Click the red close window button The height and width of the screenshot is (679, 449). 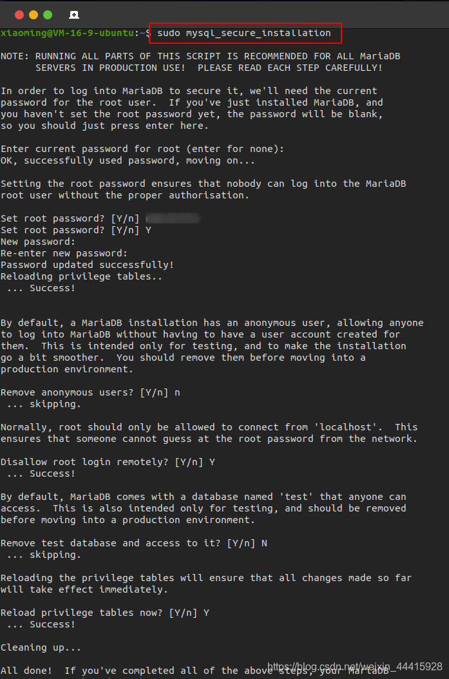pos(19,15)
